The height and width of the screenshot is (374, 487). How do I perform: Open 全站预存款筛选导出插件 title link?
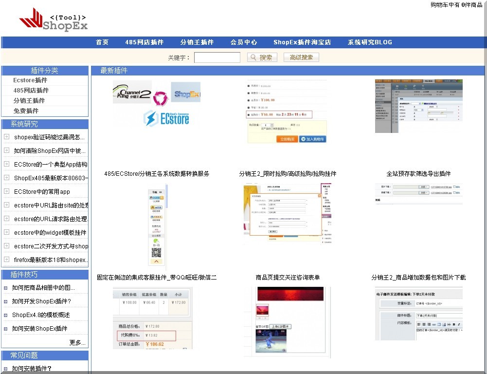coord(419,174)
